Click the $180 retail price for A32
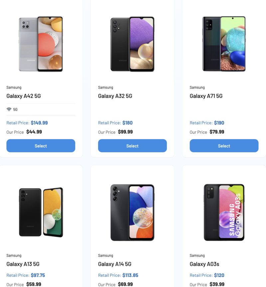Viewport: 266px width, 287px height. (x=127, y=123)
